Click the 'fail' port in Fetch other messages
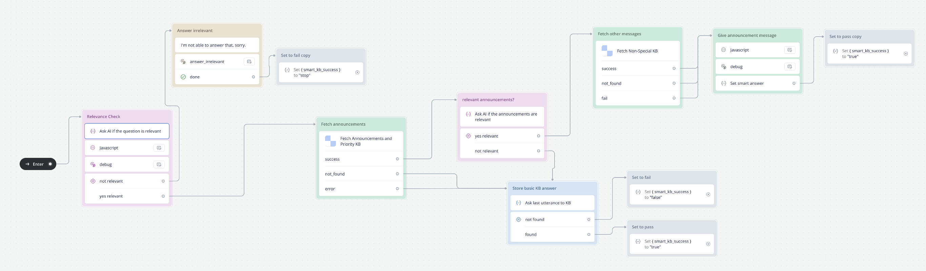This screenshot has height=271, width=926. coord(674,98)
